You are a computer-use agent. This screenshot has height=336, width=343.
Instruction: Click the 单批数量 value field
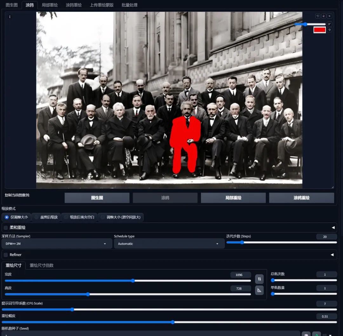tap(326, 288)
